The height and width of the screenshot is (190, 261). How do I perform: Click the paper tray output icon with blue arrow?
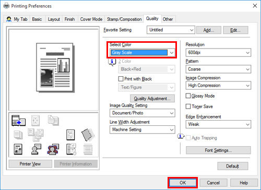18,121
